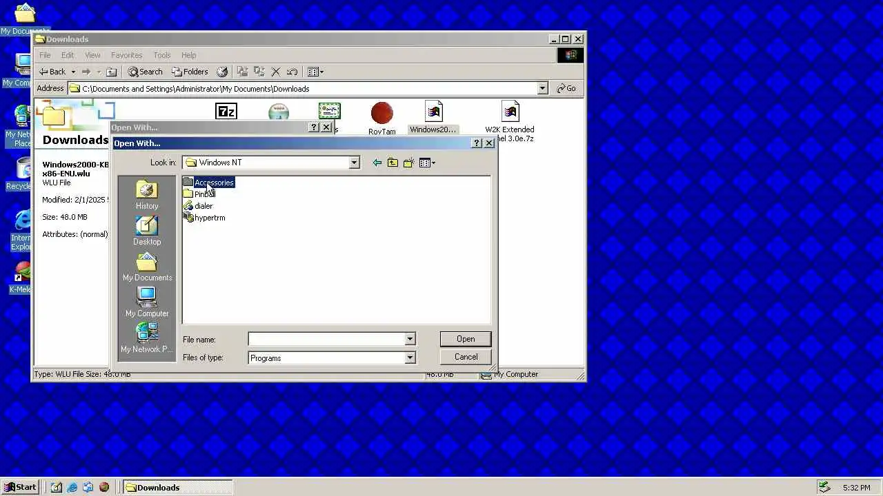Image resolution: width=883 pixels, height=496 pixels.
Task: Create a new folder in the Open With dialog
Action: click(408, 163)
